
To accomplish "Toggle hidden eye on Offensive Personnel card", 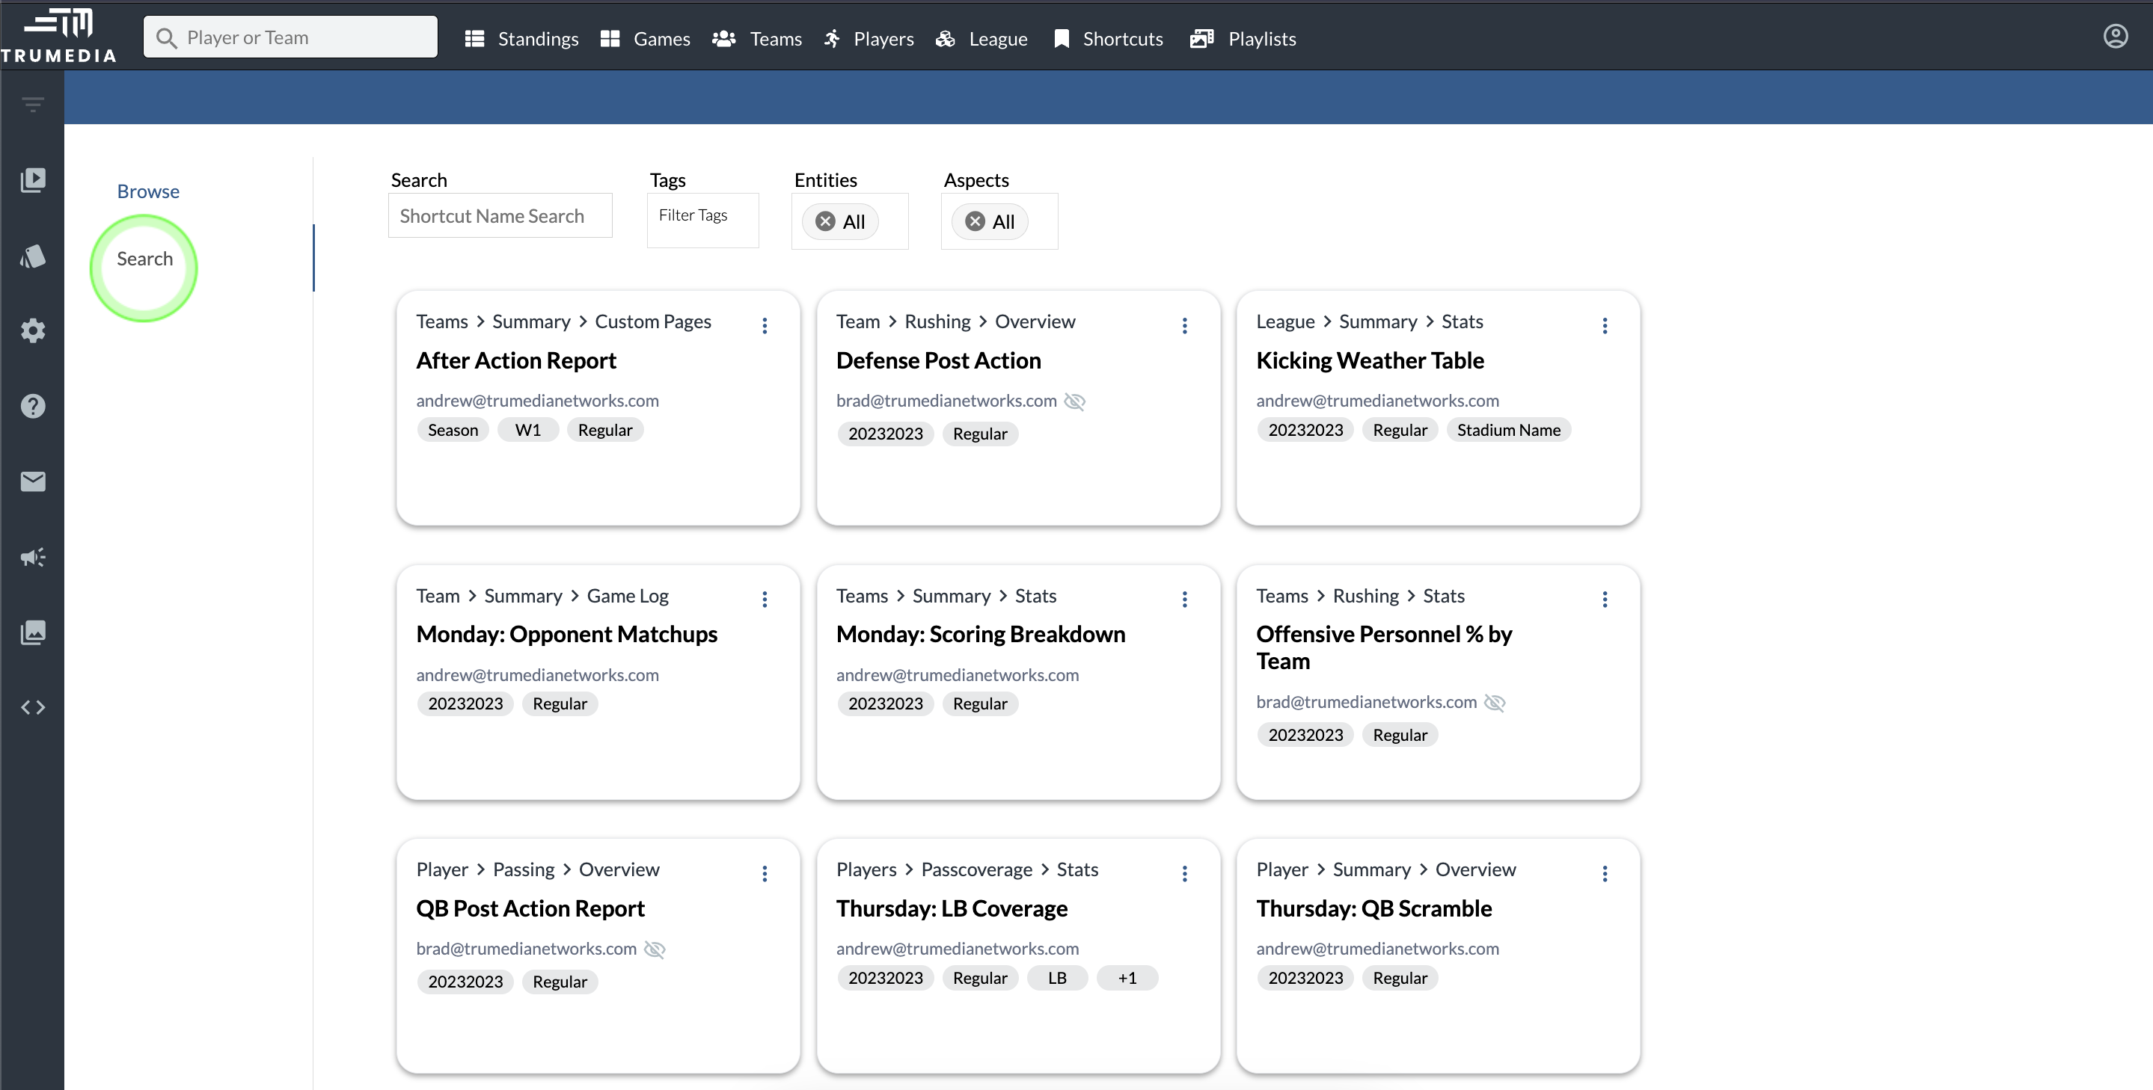I will click(x=1495, y=703).
